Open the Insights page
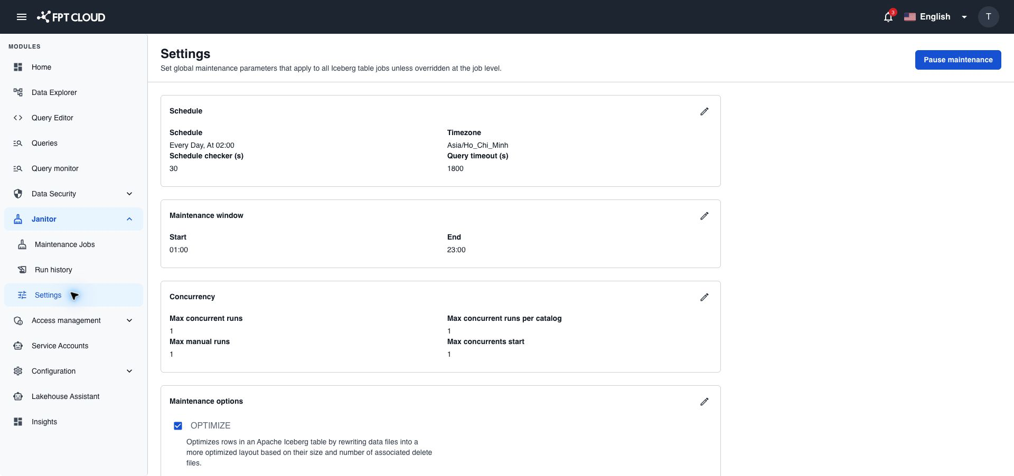The image size is (1014, 476). coord(73,422)
